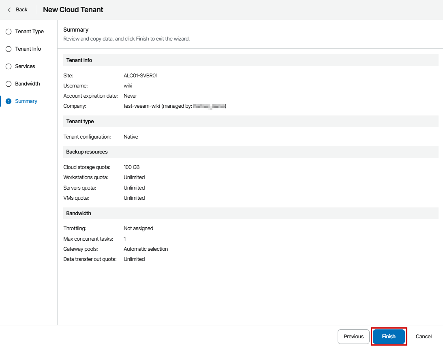Click the blue Summary step arrow icon

(8, 101)
